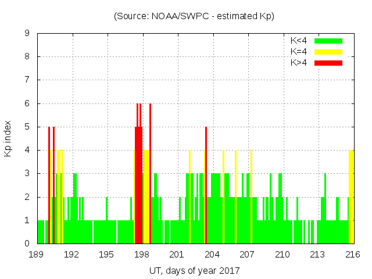Click the 'Kp index' y-axis label
The image size is (372, 279).
8,139
